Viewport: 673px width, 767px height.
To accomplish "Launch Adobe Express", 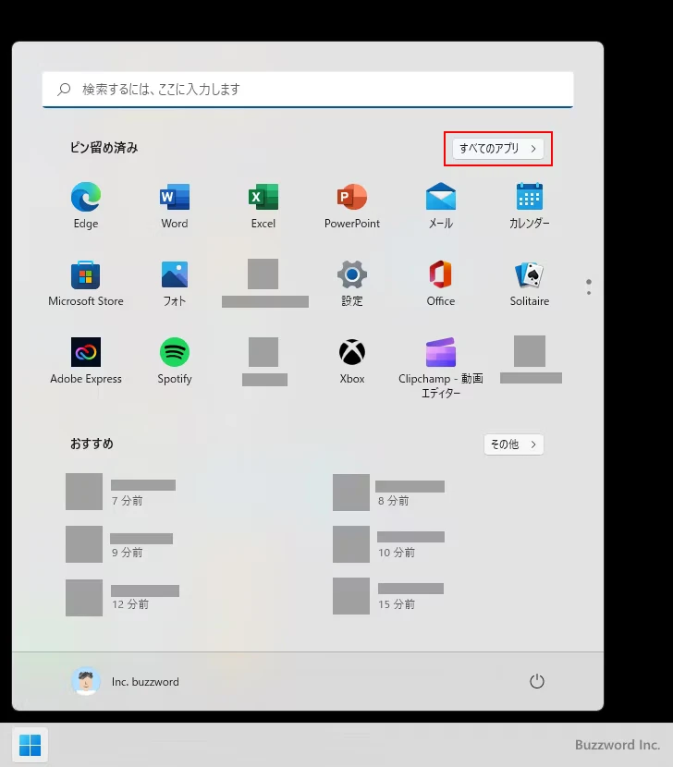I will (86, 361).
